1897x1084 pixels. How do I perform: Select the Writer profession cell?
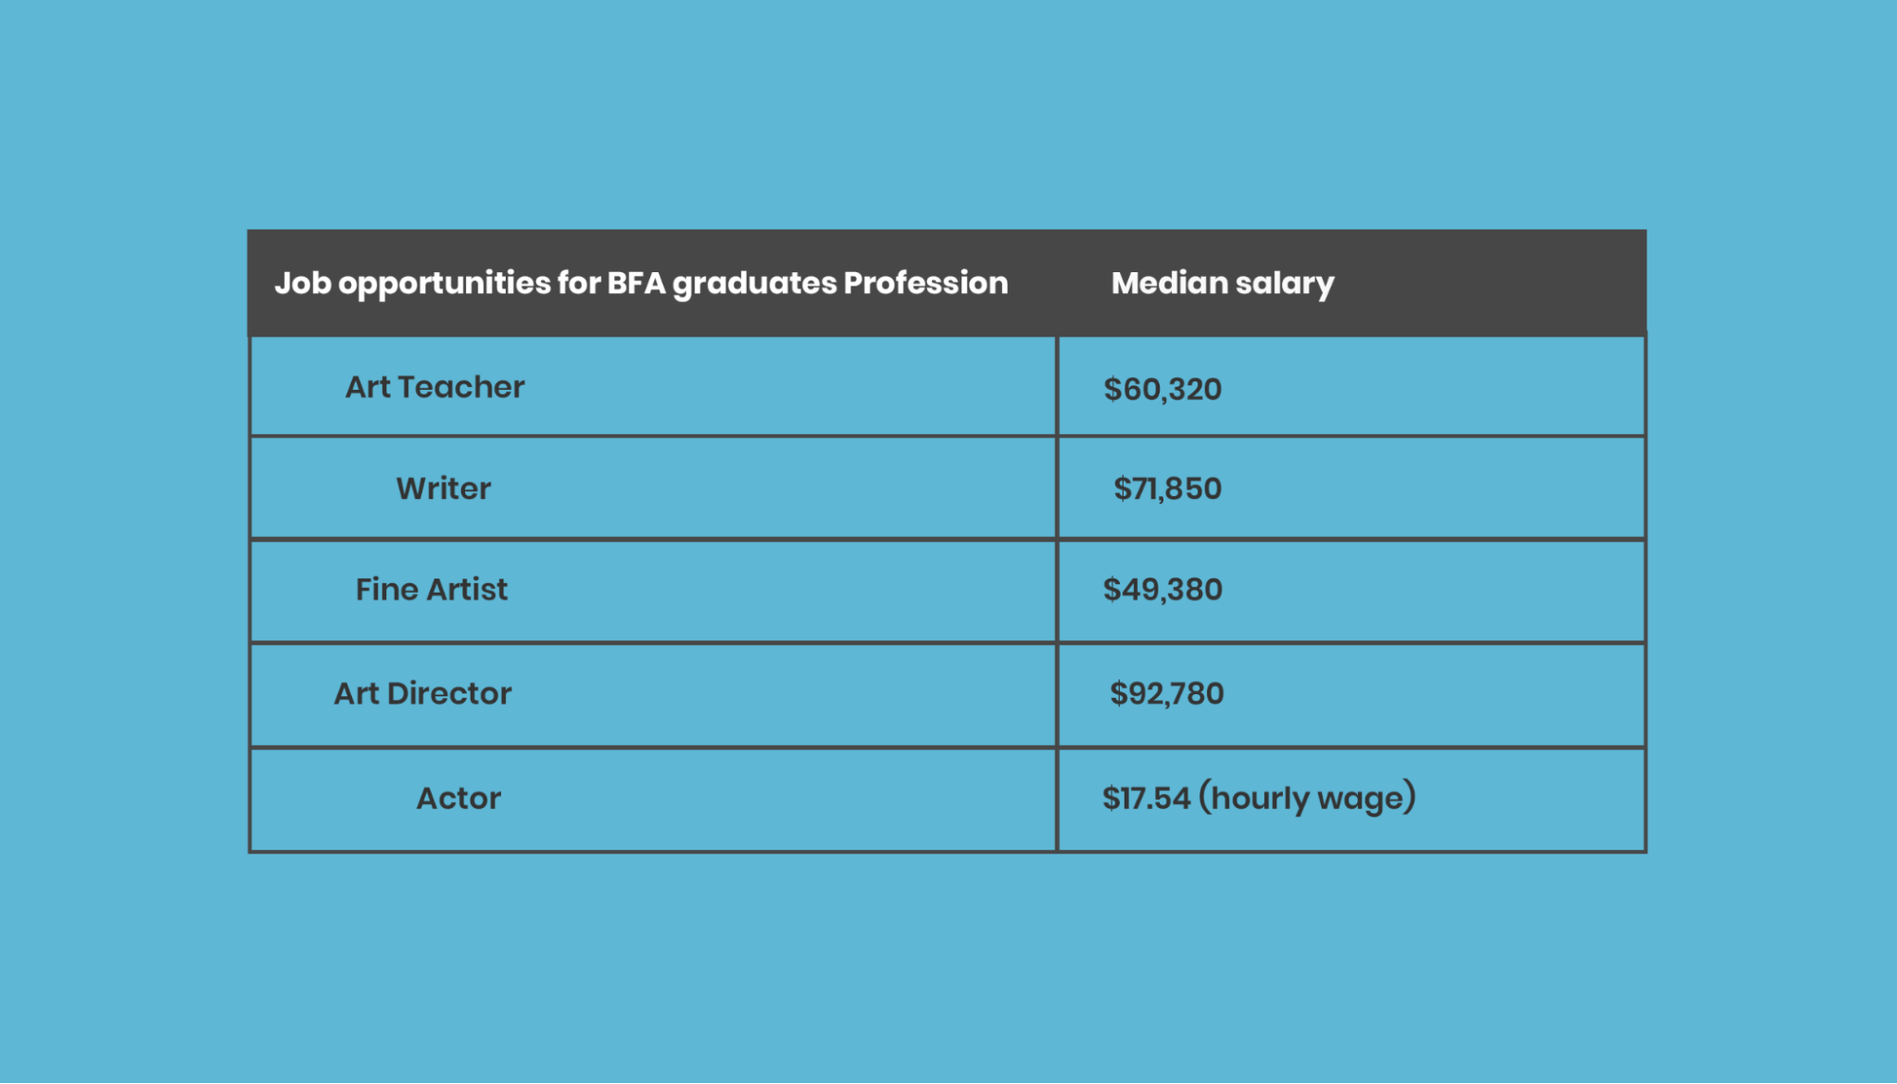(x=443, y=488)
